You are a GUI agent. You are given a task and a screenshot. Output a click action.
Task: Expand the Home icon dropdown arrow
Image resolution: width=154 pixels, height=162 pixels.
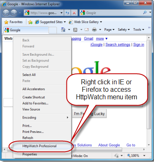point(69,29)
